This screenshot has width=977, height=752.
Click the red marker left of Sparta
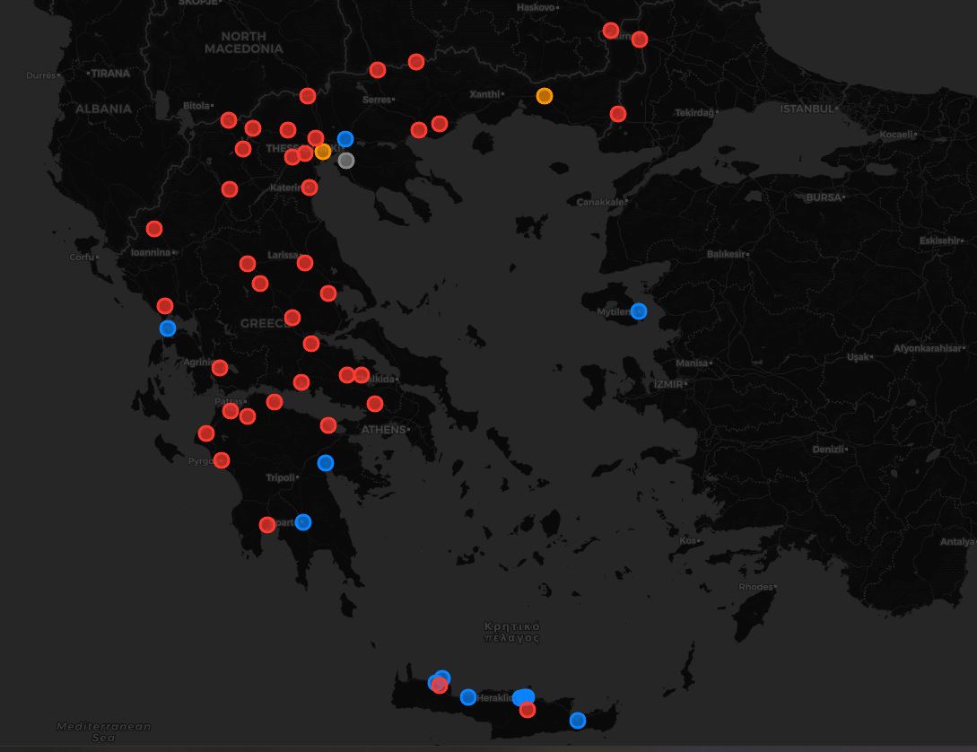(267, 525)
